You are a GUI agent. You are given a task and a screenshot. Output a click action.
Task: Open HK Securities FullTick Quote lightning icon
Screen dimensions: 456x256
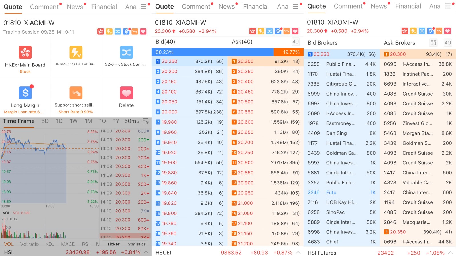click(76, 52)
